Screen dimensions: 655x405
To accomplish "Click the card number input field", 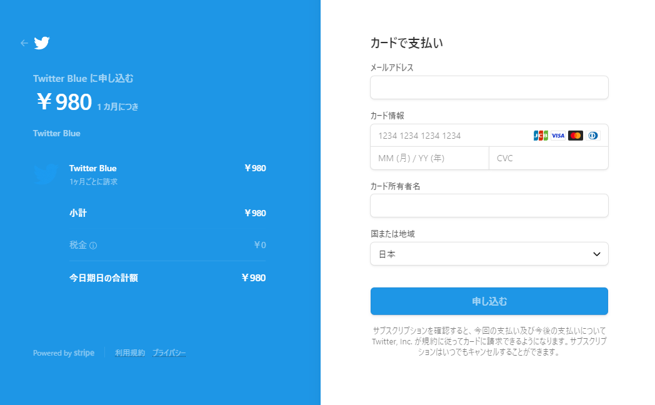I will (x=450, y=136).
